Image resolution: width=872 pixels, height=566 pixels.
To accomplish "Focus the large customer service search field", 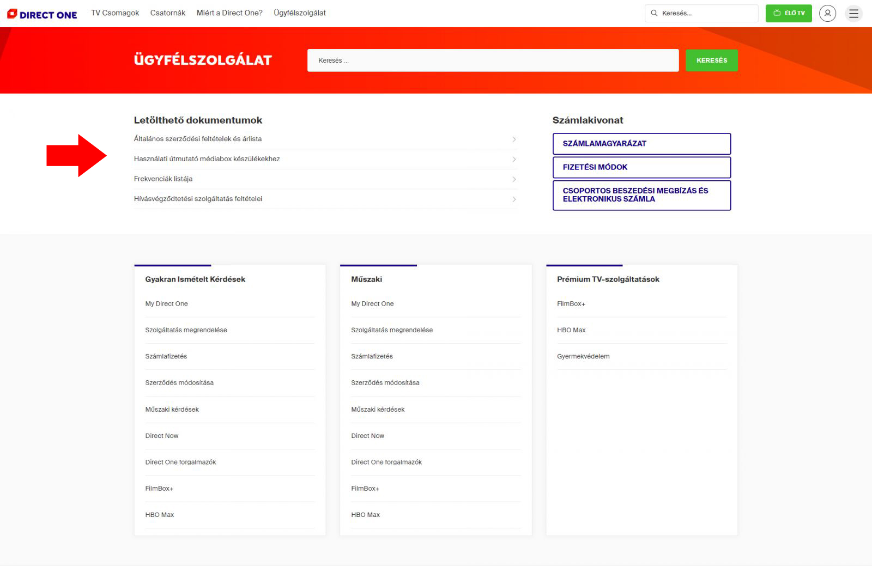I will tap(492, 60).
